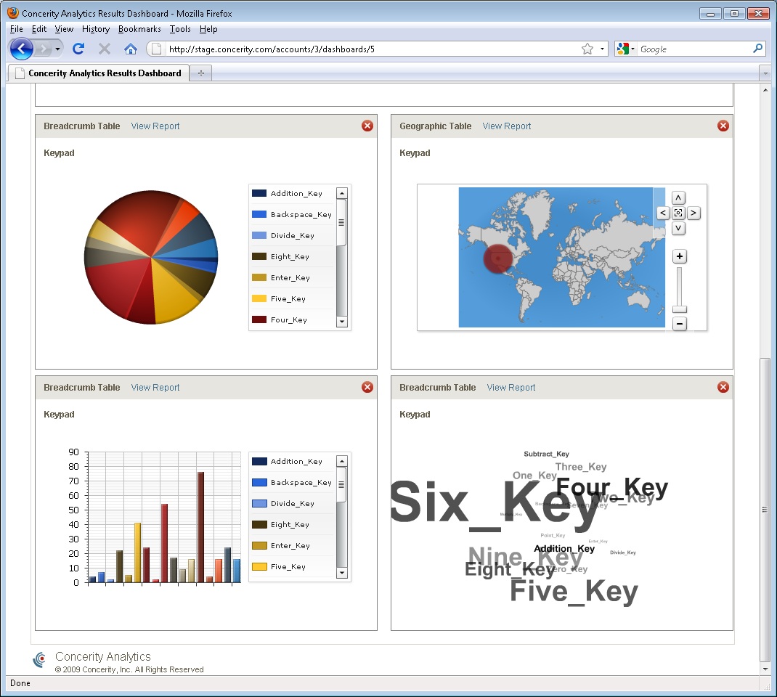Close the pie chart Breadcrumb Table widget
Screen dimensions: 777x697
(367, 126)
